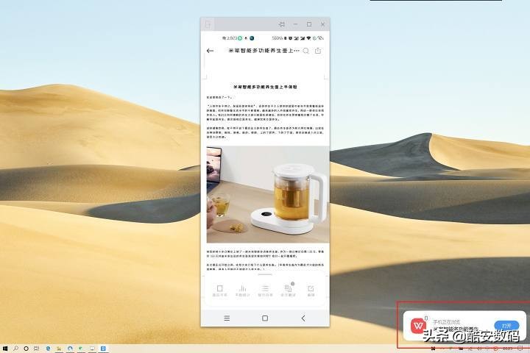Minimize the phone mirror window
This screenshot has height=353, width=530.
295,24
